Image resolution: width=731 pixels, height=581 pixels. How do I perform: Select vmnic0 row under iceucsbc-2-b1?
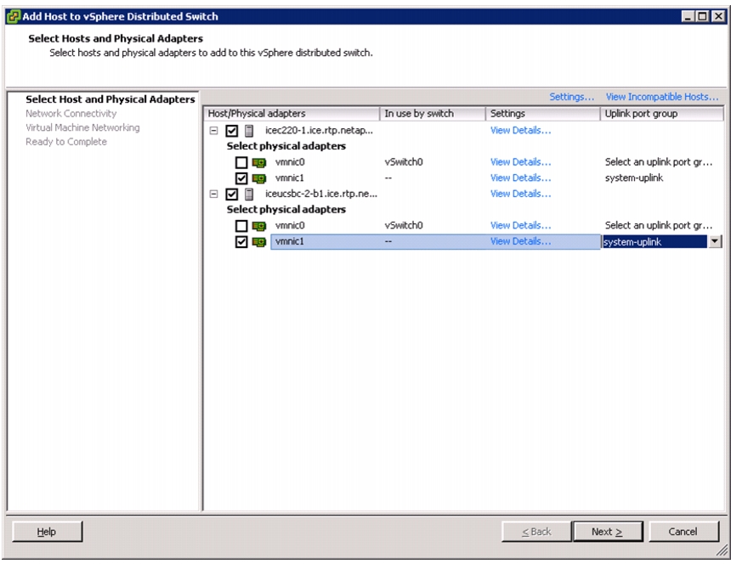click(290, 225)
